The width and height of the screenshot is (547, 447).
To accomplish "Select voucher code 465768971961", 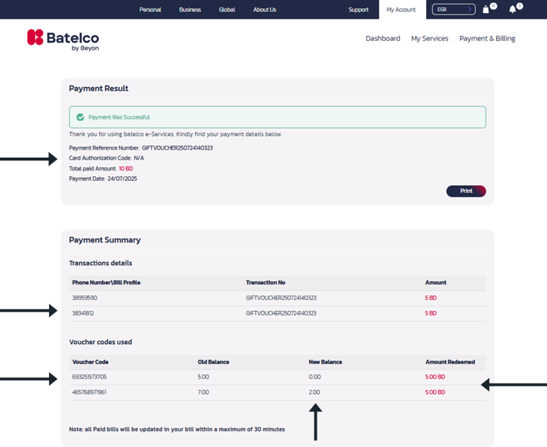I will click(89, 392).
